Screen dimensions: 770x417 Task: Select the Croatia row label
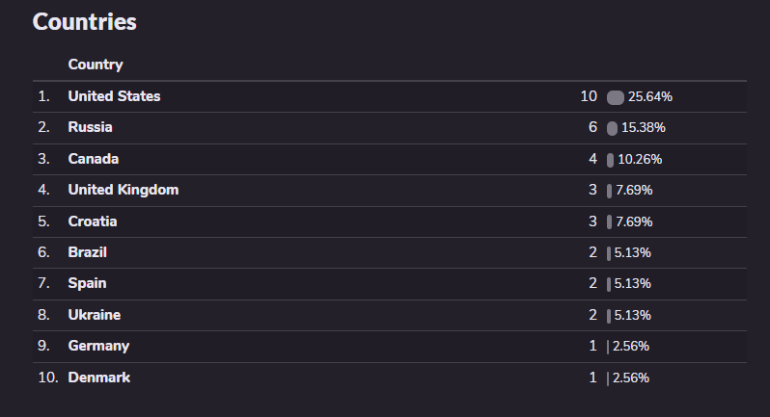[93, 222]
